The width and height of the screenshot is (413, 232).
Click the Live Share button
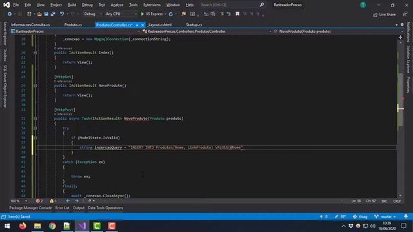[x=385, y=14]
